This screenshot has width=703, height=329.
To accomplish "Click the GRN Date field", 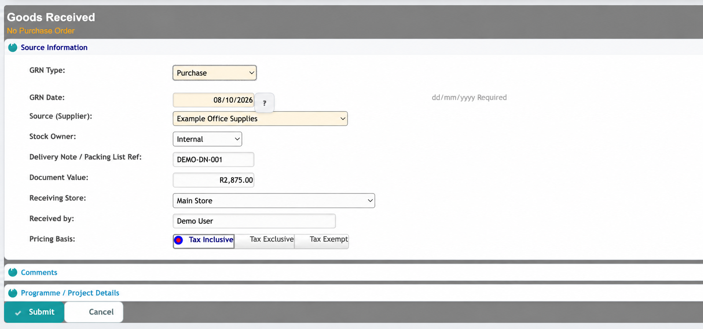I will (x=213, y=100).
